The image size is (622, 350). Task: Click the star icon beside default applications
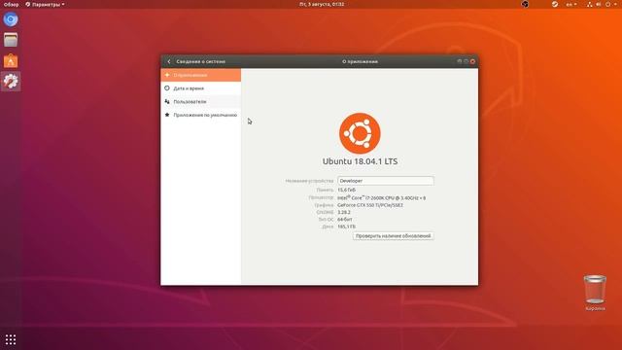pos(167,115)
